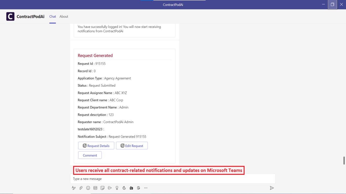Open the text Format options icon
Image resolution: width=346 pixels, height=194 pixels.
point(74,188)
